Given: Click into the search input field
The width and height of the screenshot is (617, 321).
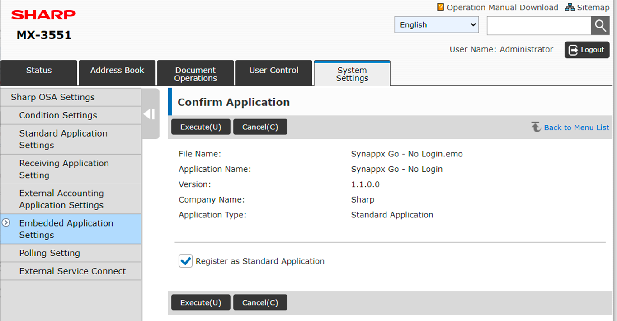Looking at the screenshot, I should (x=539, y=25).
